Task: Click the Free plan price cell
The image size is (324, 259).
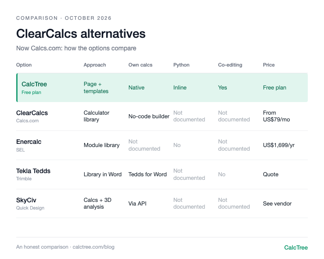Action: (x=274, y=88)
